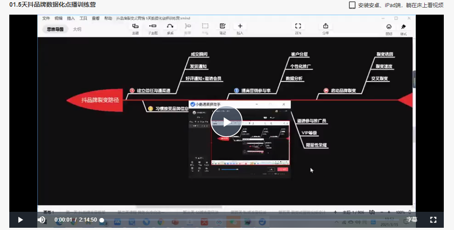Open the 文件 menu in recorded XMind
Viewport: 454px width, 230px height.
(46, 18)
